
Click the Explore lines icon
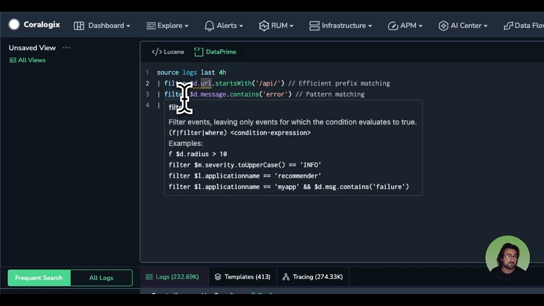click(x=151, y=25)
